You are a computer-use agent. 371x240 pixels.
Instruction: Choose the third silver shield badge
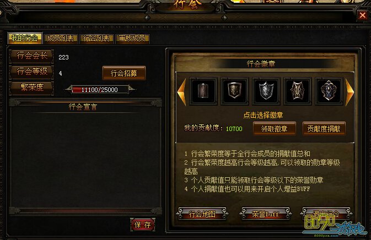click(266, 91)
